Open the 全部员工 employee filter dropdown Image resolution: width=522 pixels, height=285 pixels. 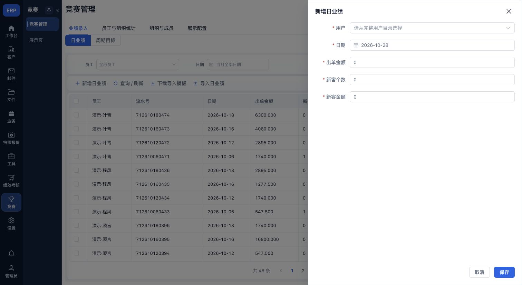tap(138, 64)
